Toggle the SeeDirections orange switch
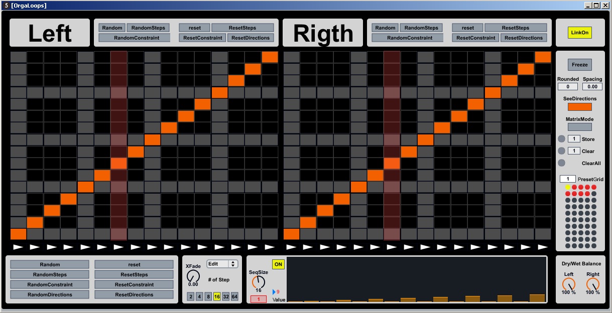This screenshot has width=612, height=313. 579,107
